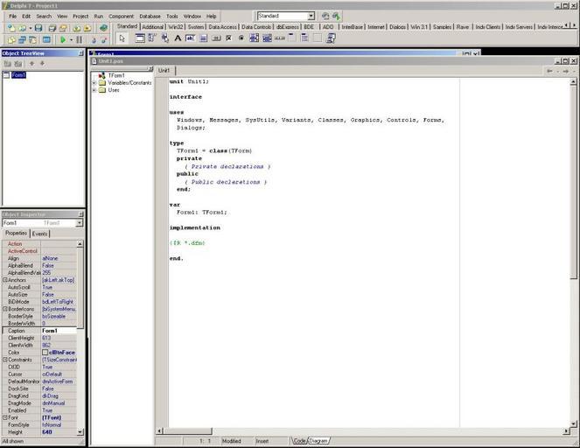Select the PopupMenu component icon
The width and height of the screenshot is (580, 448).
(165, 38)
